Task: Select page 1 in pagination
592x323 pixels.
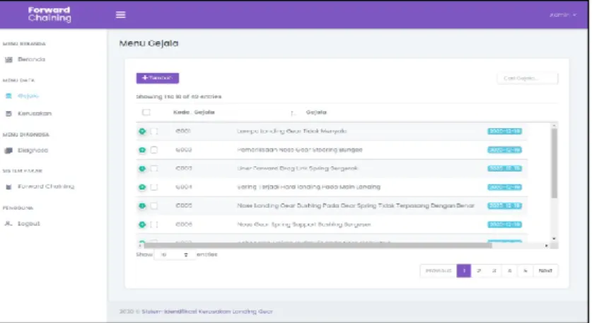Action: [x=464, y=271]
